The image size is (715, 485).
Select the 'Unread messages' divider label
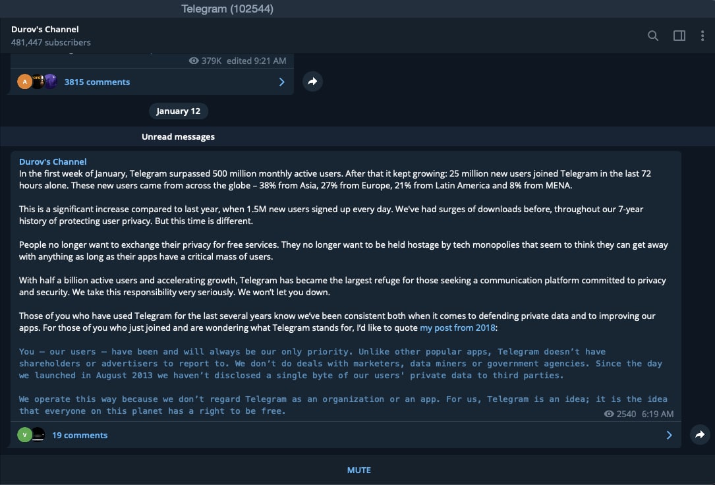pyautogui.click(x=179, y=137)
